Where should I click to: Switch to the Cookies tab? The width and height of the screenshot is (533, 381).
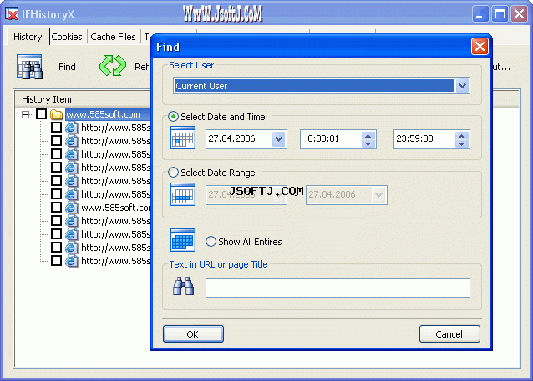67,37
